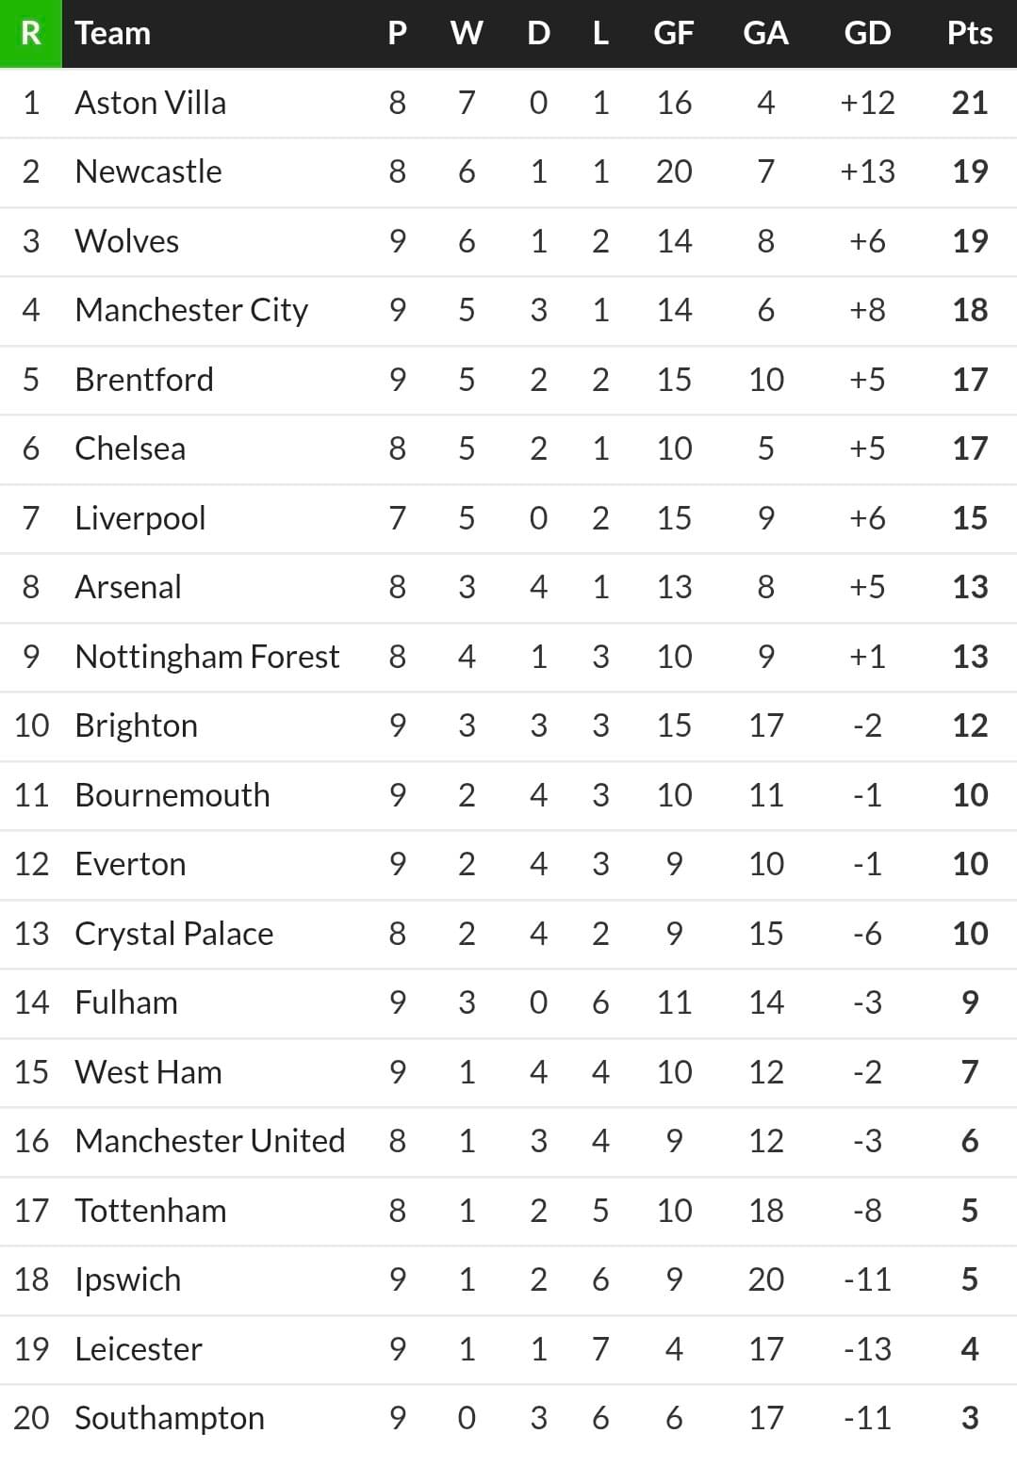1017x1466 pixels.
Task: Sort by the GA column header
Action: point(765,33)
